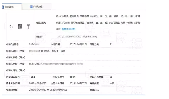
Task: Click the applicant name ending 有限责任公司
Action: 47,51
